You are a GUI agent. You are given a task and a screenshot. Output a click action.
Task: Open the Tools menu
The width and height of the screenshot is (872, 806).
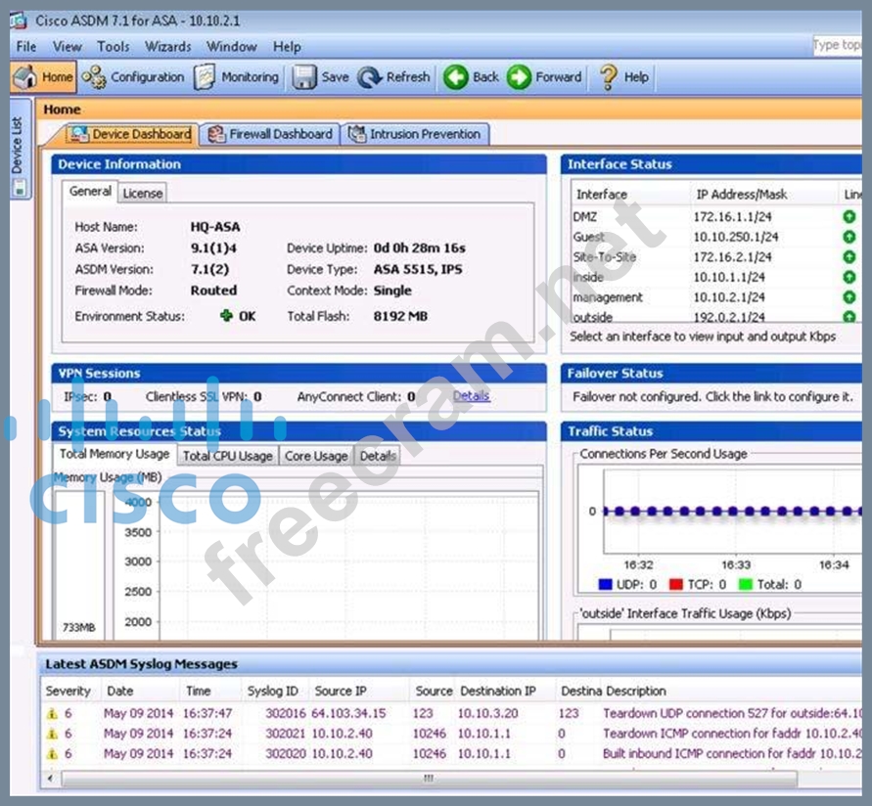click(x=113, y=46)
